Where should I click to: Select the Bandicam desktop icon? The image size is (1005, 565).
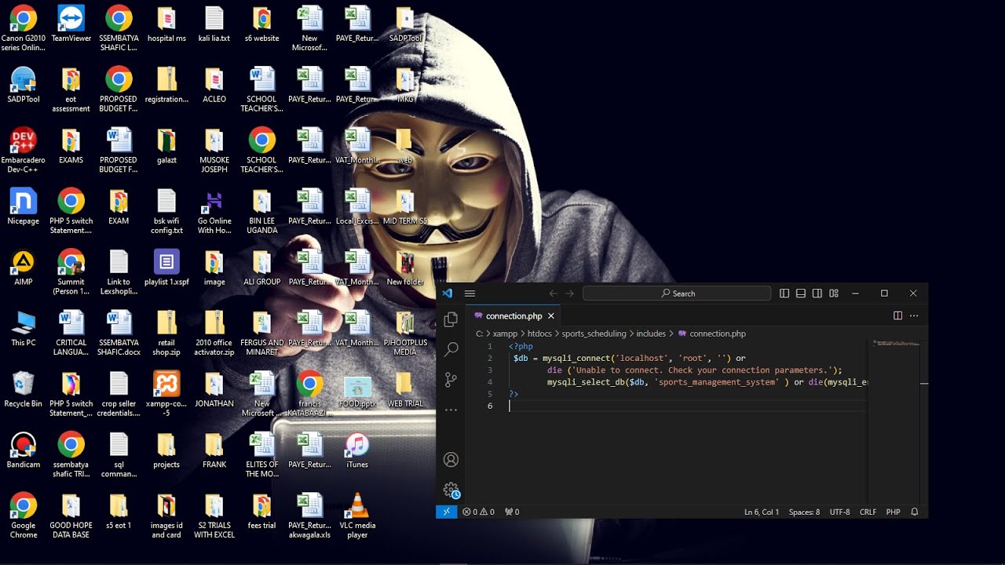click(24, 450)
